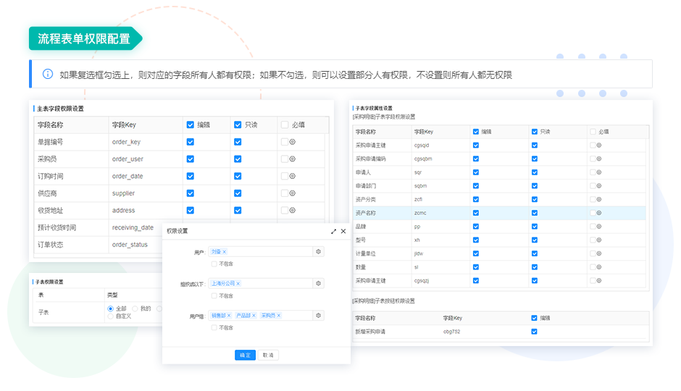
Task: Click the gear icon in the sl row
Action: (x=599, y=267)
